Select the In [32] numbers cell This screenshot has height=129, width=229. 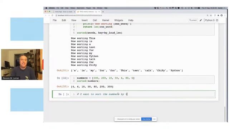point(142,80)
